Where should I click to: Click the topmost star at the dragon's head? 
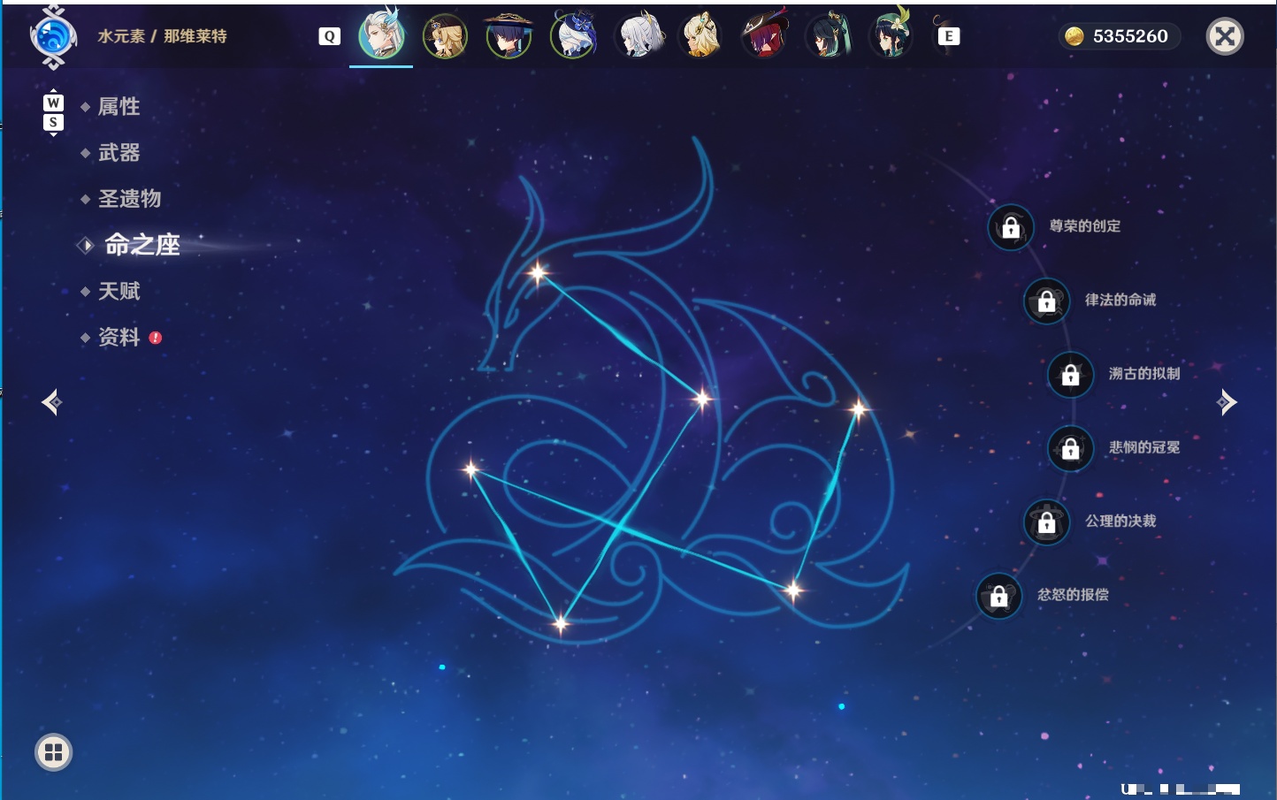(538, 272)
